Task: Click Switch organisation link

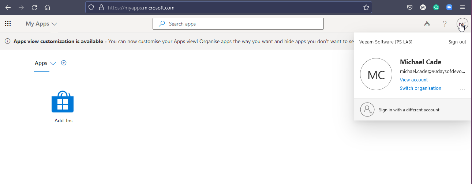Action: tap(420, 88)
